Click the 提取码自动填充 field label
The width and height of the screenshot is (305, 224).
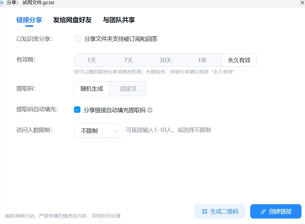click(37, 109)
